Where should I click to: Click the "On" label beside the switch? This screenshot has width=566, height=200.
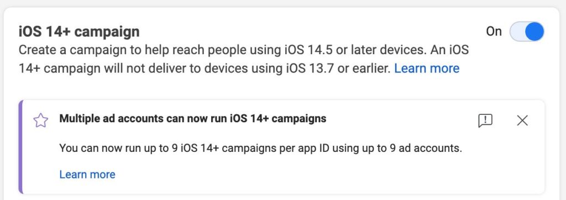click(x=494, y=32)
